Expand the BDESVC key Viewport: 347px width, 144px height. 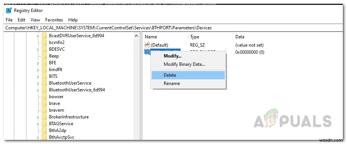point(38,49)
